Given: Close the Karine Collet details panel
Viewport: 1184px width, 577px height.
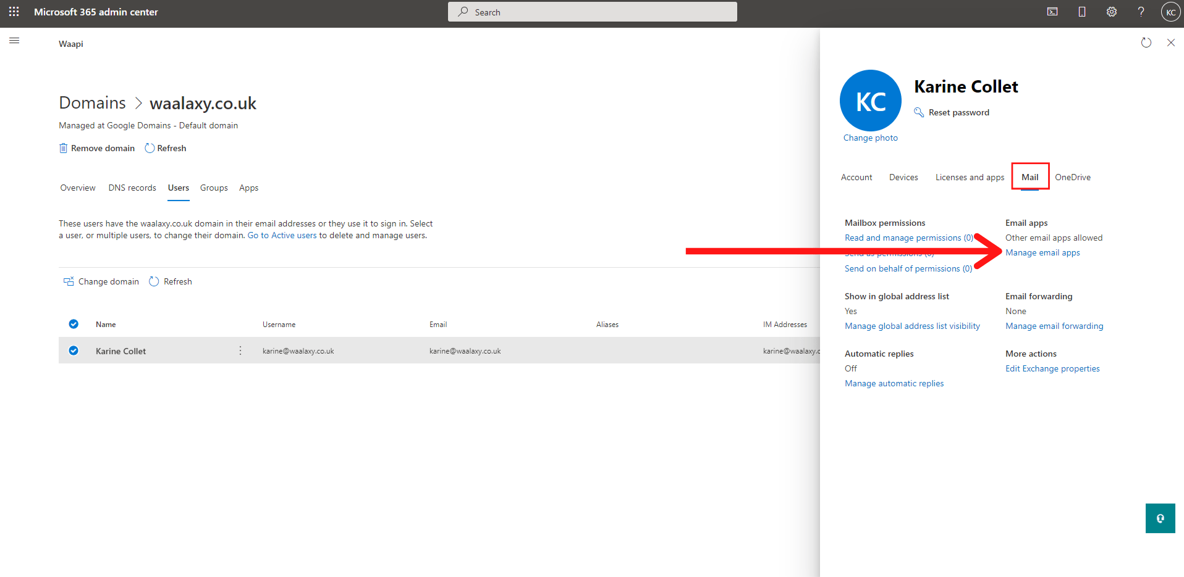Looking at the screenshot, I should pyautogui.click(x=1171, y=43).
